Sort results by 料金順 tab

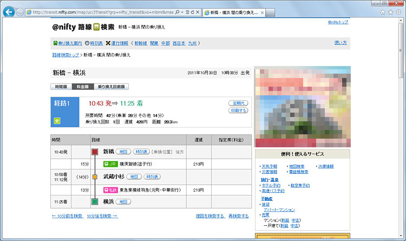pyautogui.click(x=83, y=87)
